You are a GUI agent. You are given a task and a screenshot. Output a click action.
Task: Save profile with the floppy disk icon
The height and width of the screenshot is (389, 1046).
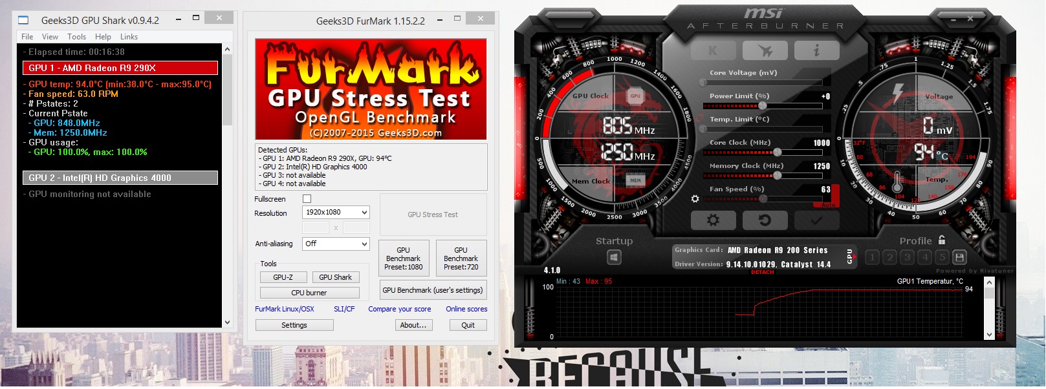click(x=960, y=257)
